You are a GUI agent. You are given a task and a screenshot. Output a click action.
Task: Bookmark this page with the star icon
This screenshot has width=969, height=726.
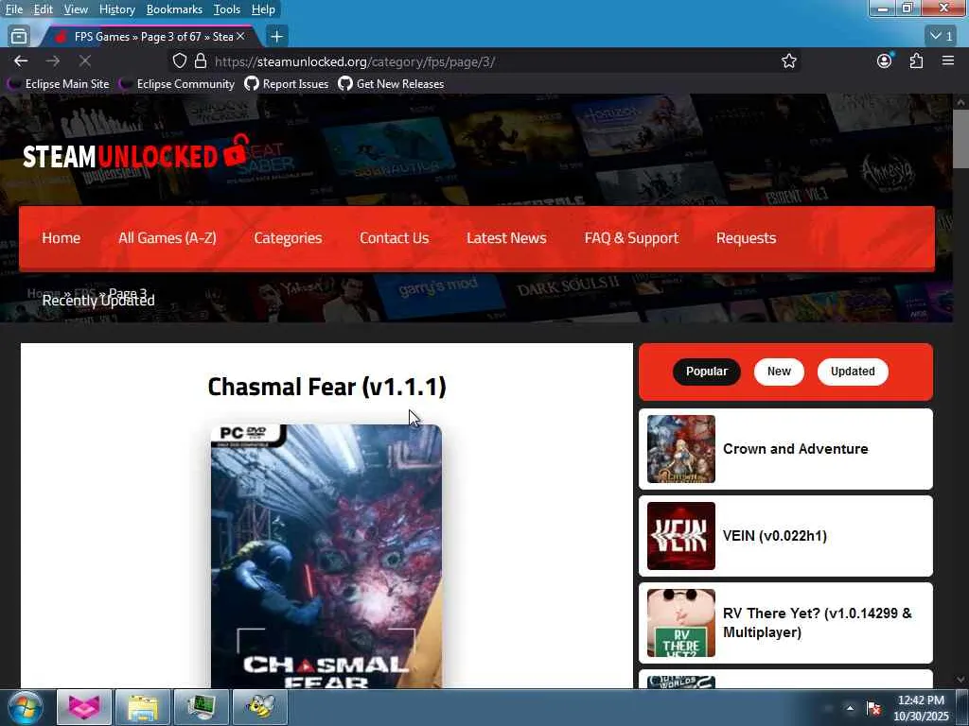pyautogui.click(x=788, y=60)
